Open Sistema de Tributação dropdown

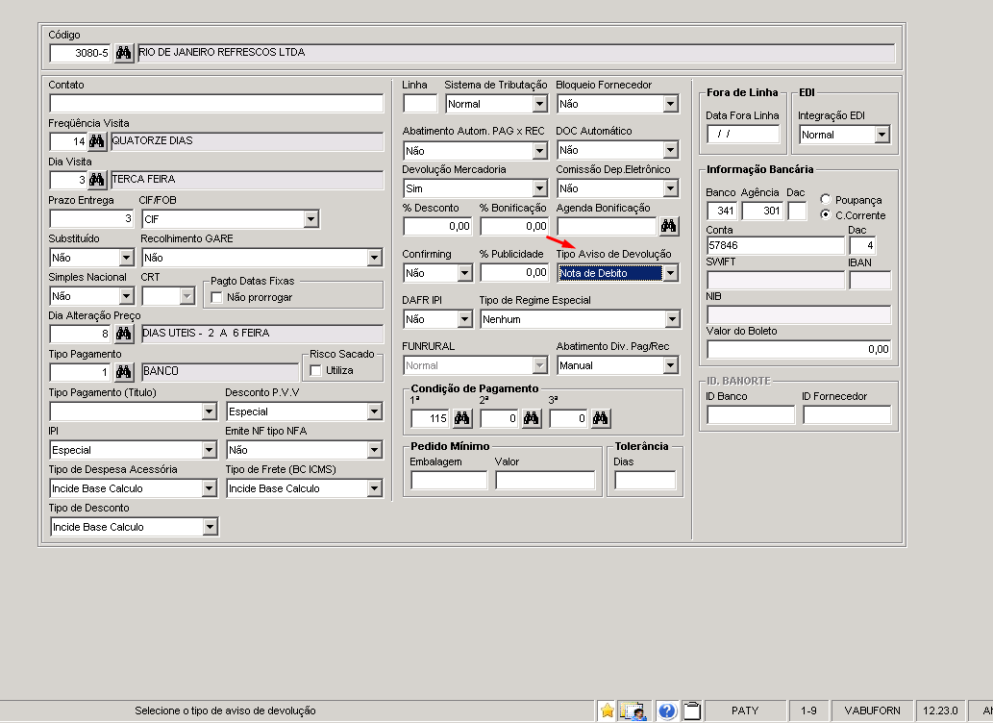coord(539,104)
